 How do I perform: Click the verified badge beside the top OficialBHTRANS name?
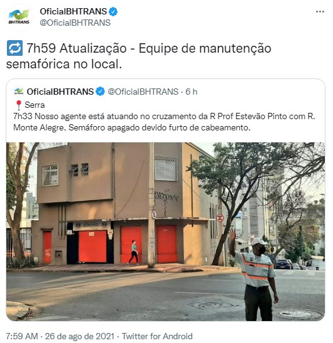[x=113, y=11]
